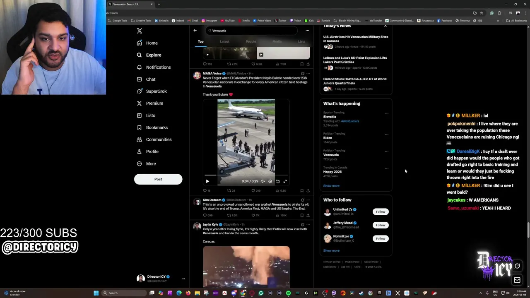Screen dimensions: 530x298
Task: Click the Post button
Action: tap(158, 179)
